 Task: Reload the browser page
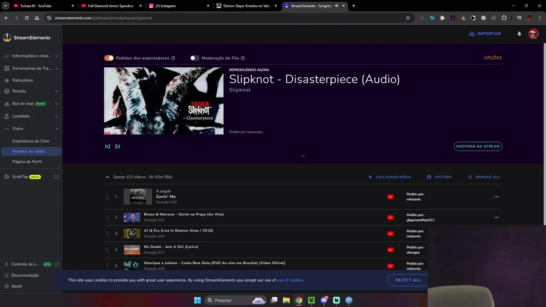click(x=26, y=18)
